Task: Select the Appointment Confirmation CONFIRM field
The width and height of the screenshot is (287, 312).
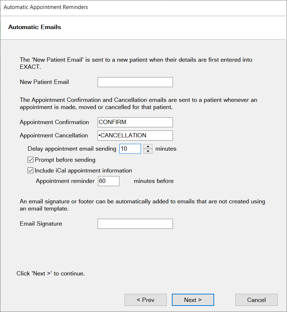Action: coord(135,122)
